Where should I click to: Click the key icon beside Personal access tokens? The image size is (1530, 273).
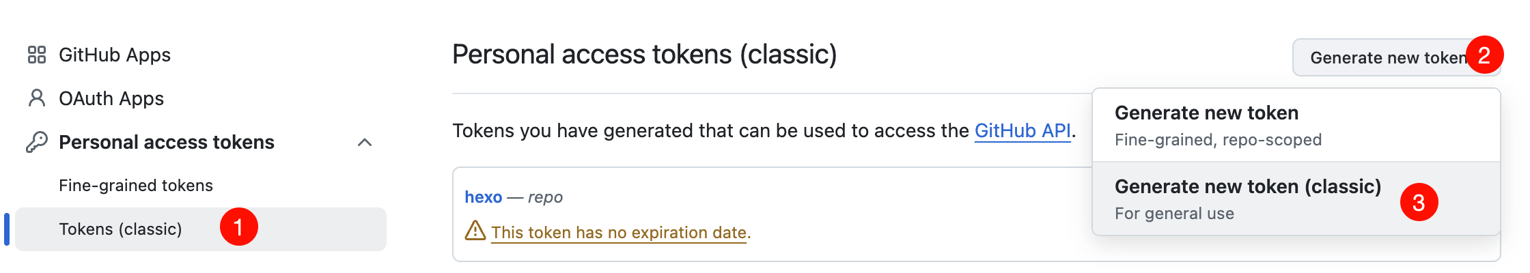(37, 142)
